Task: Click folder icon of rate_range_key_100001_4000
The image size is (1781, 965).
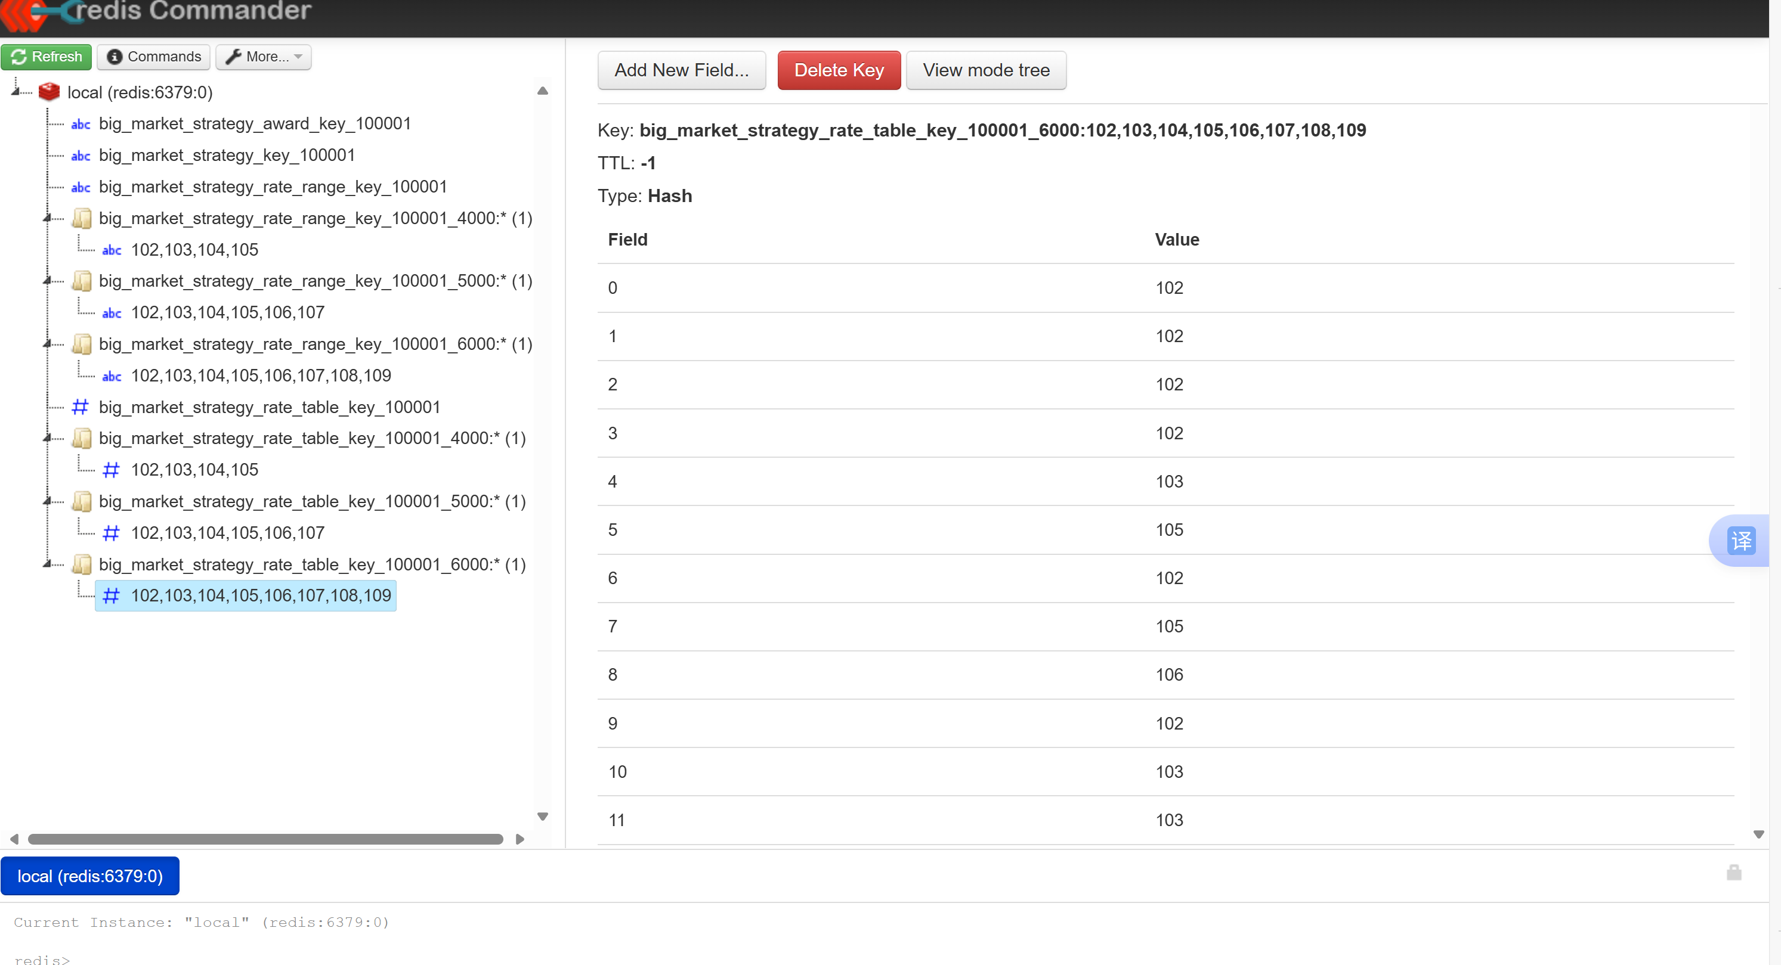Action: [82, 218]
